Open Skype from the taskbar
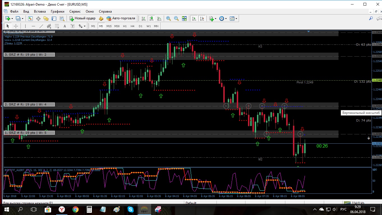The image size is (382, 215). (x=130, y=209)
